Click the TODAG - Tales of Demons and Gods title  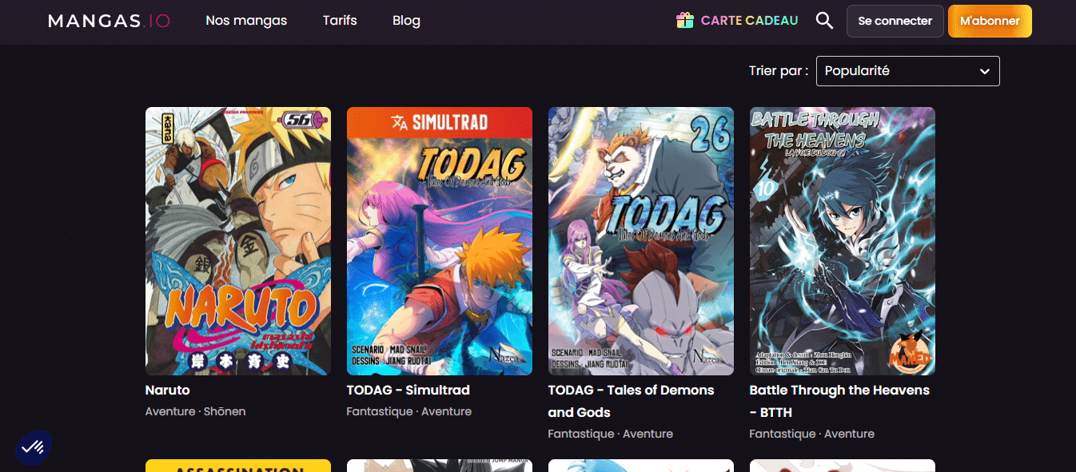632,401
